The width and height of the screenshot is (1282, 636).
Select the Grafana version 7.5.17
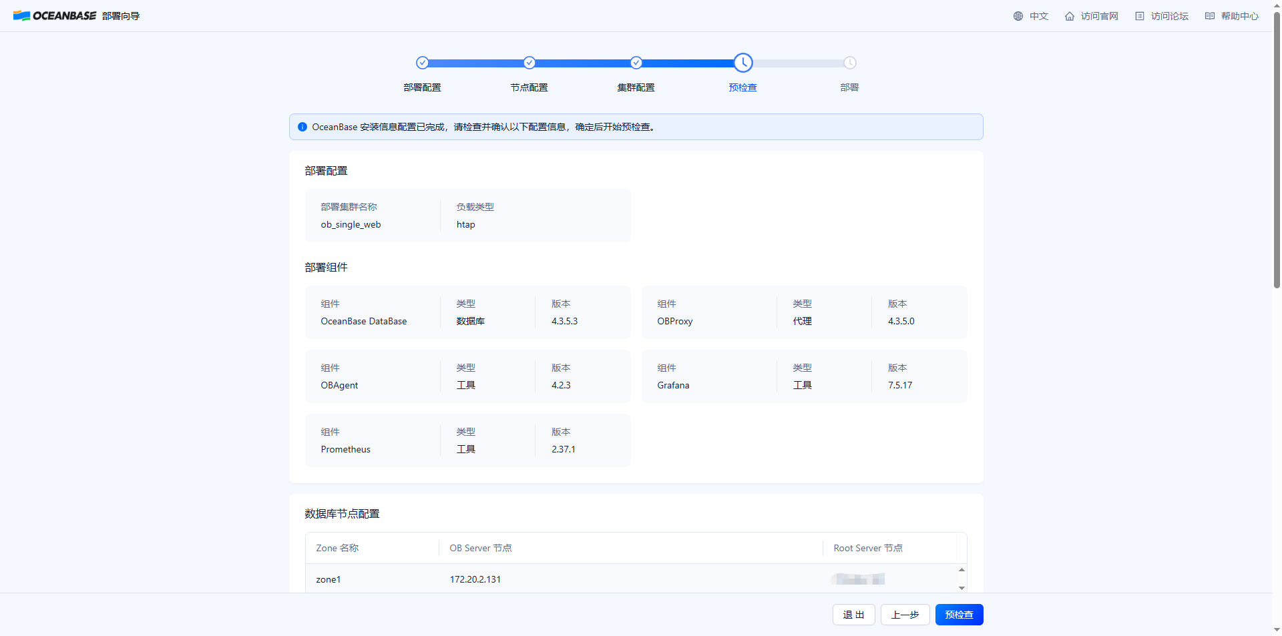[x=900, y=385]
